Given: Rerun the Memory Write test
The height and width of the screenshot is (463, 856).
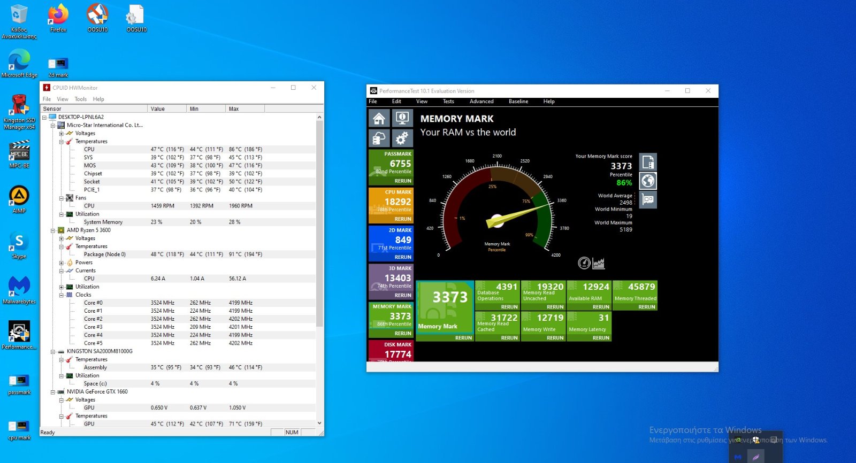Looking at the screenshot, I should (x=555, y=338).
